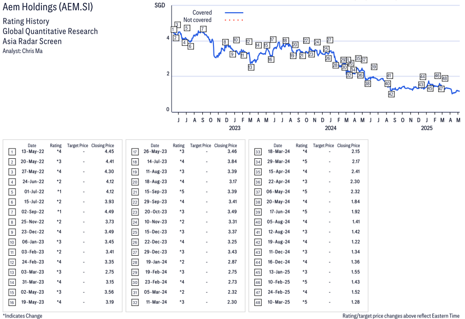The height and width of the screenshot is (319, 465).
Task: Click the 'Aem Holdings (AEM.SI)' title
Action: click(48, 6)
